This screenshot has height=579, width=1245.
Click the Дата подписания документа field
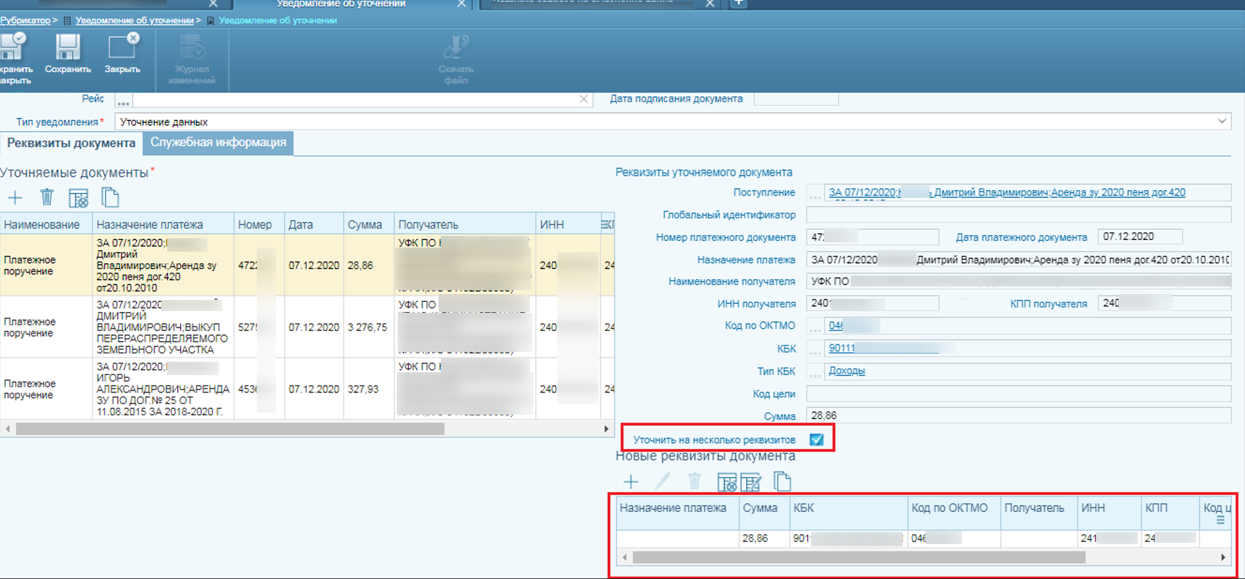click(x=795, y=100)
